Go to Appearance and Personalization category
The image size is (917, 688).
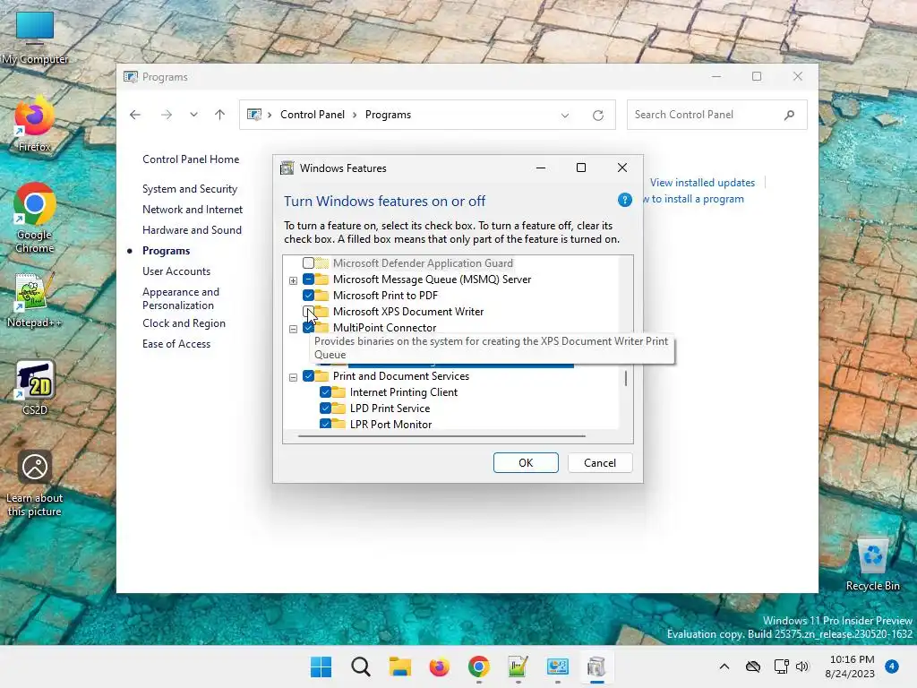[181, 298]
